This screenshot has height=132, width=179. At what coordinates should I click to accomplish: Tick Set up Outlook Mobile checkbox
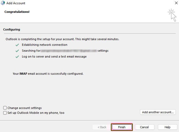[x=5, y=113]
